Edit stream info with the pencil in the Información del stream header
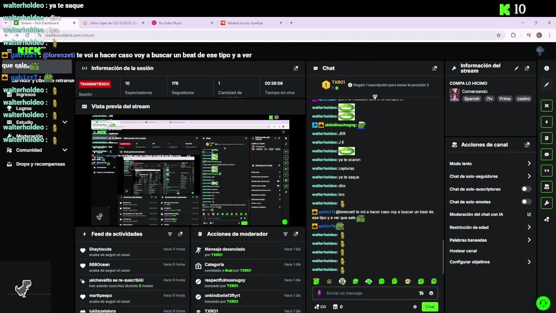556x313 pixels. tap(516, 68)
